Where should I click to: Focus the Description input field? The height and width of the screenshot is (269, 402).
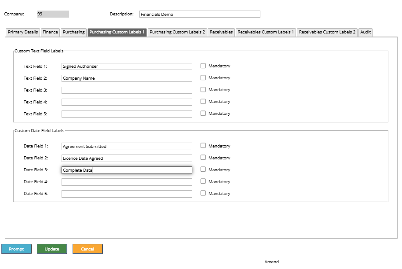200,14
